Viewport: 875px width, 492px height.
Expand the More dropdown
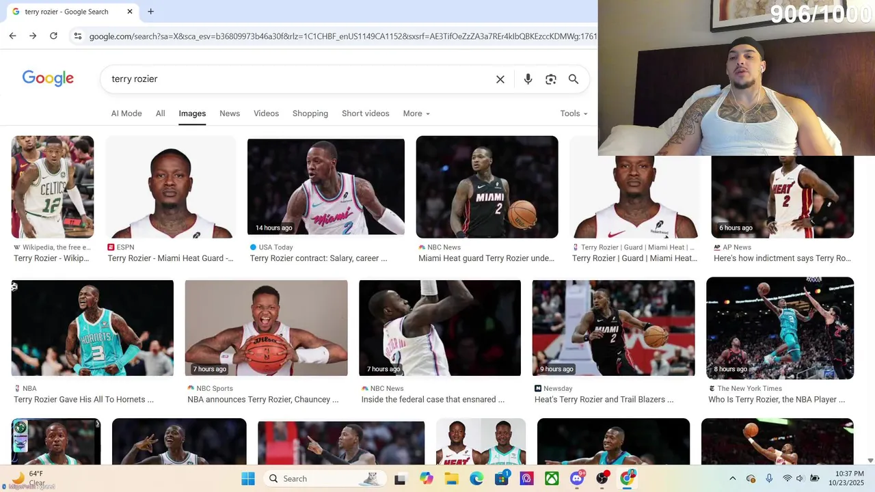coord(416,113)
